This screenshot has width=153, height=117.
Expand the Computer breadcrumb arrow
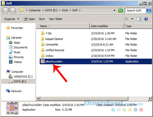point(43,10)
